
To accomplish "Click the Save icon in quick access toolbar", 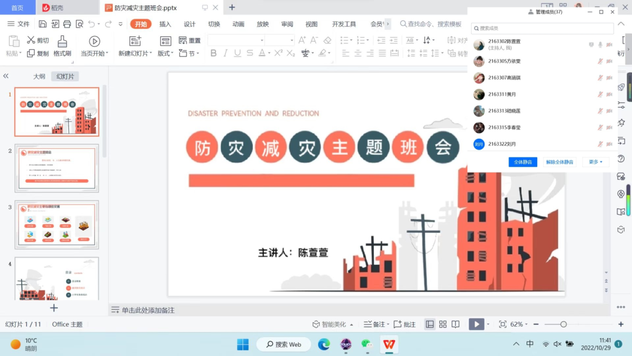I will tap(43, 24).
